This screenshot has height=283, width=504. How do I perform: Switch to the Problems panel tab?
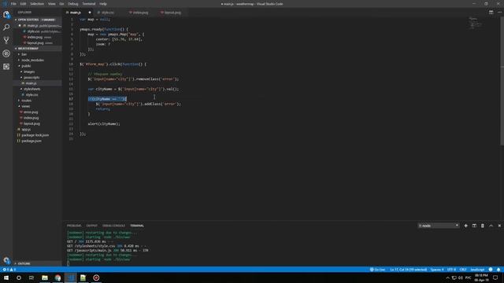(74, 226)
